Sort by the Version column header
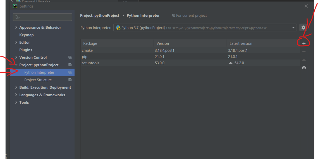Viewport: 318px width, 159px height. (190, 43)
